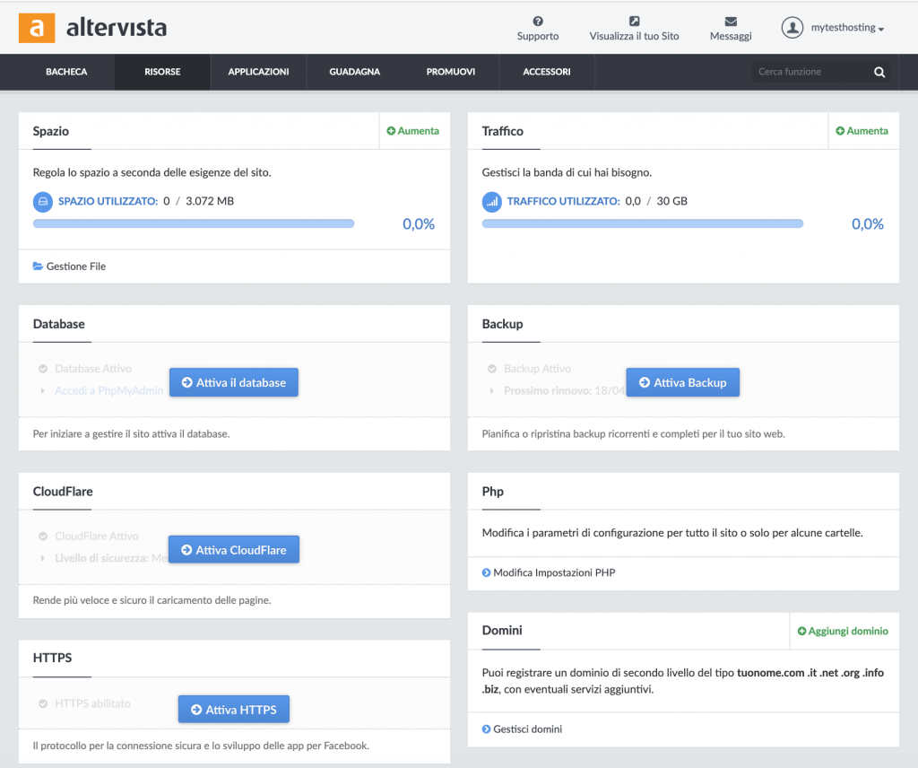Click the check icon beside CloudFlare Attivo
The height and width of the screenshot is (768, 918).
point(43,536)
